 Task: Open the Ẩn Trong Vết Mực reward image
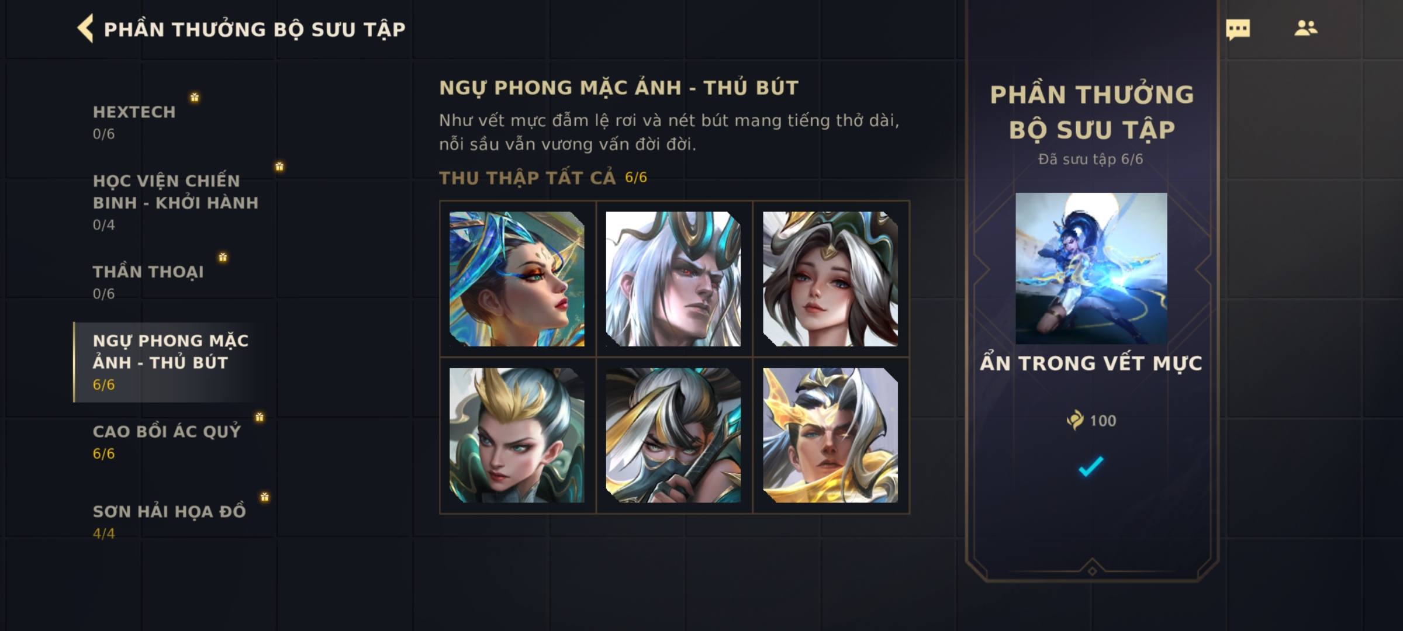(1091, 268)
